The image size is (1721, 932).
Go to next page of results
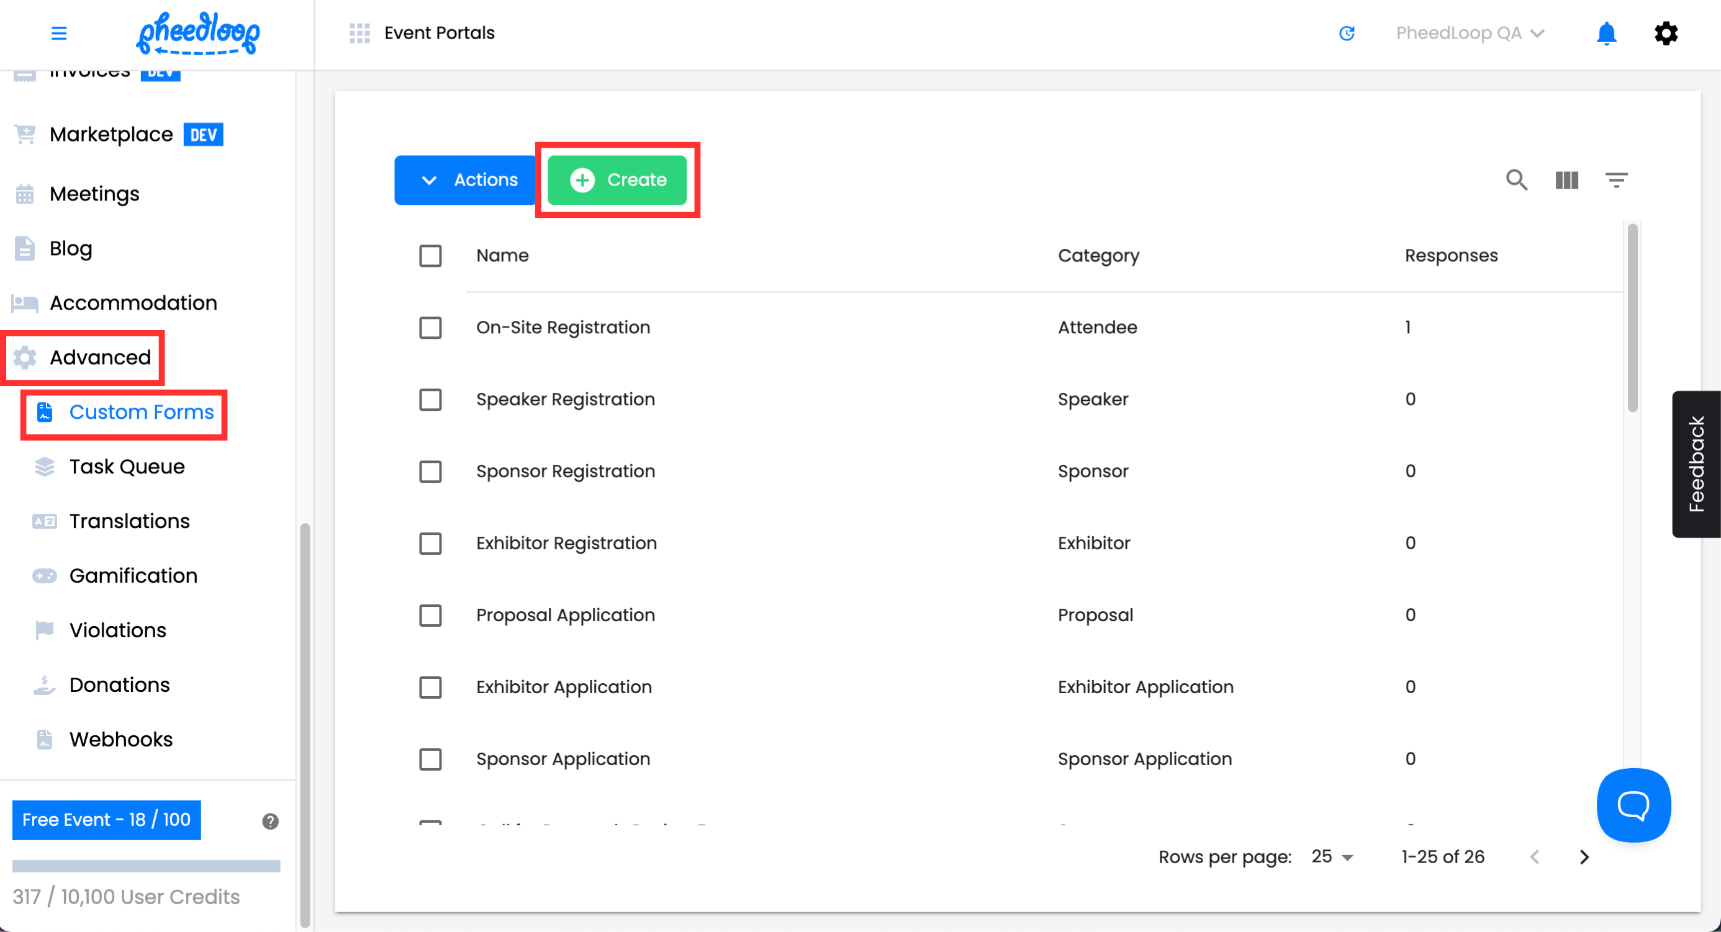coord(1584,856)
